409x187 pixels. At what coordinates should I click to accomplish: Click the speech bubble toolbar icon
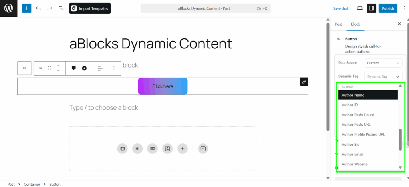click(x=74, y=68)
